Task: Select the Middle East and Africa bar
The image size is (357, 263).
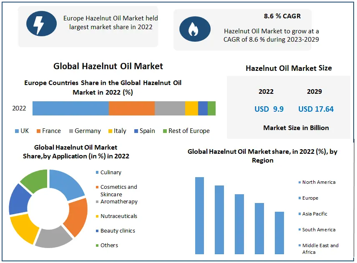Action: point(279,233)
